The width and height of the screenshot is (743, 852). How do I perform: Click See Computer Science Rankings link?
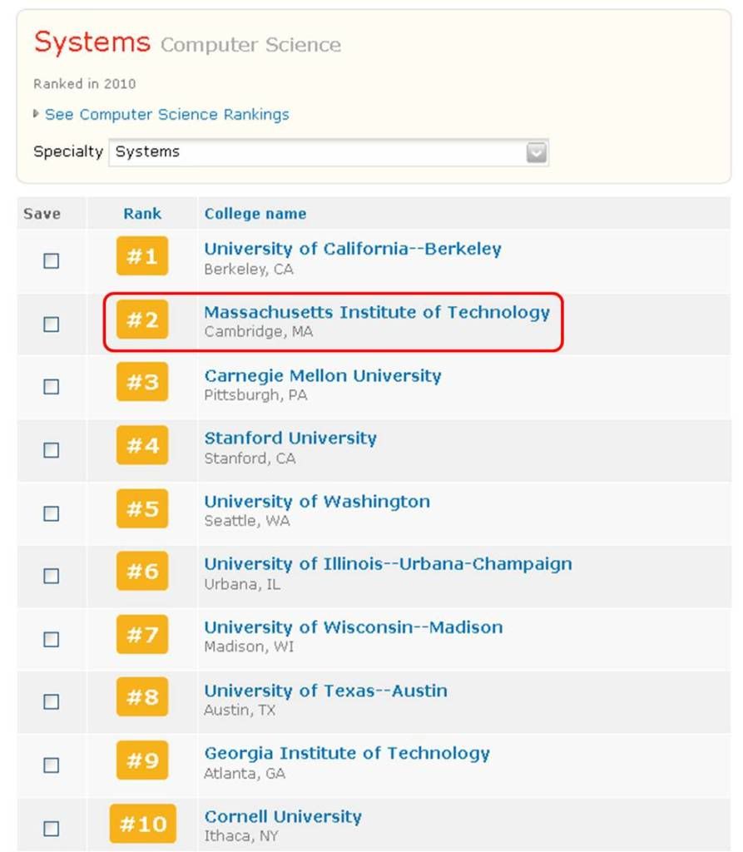[166, 115]
